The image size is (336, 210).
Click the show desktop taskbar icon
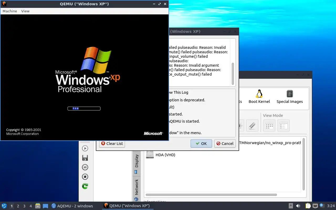[x=45, y=206]
